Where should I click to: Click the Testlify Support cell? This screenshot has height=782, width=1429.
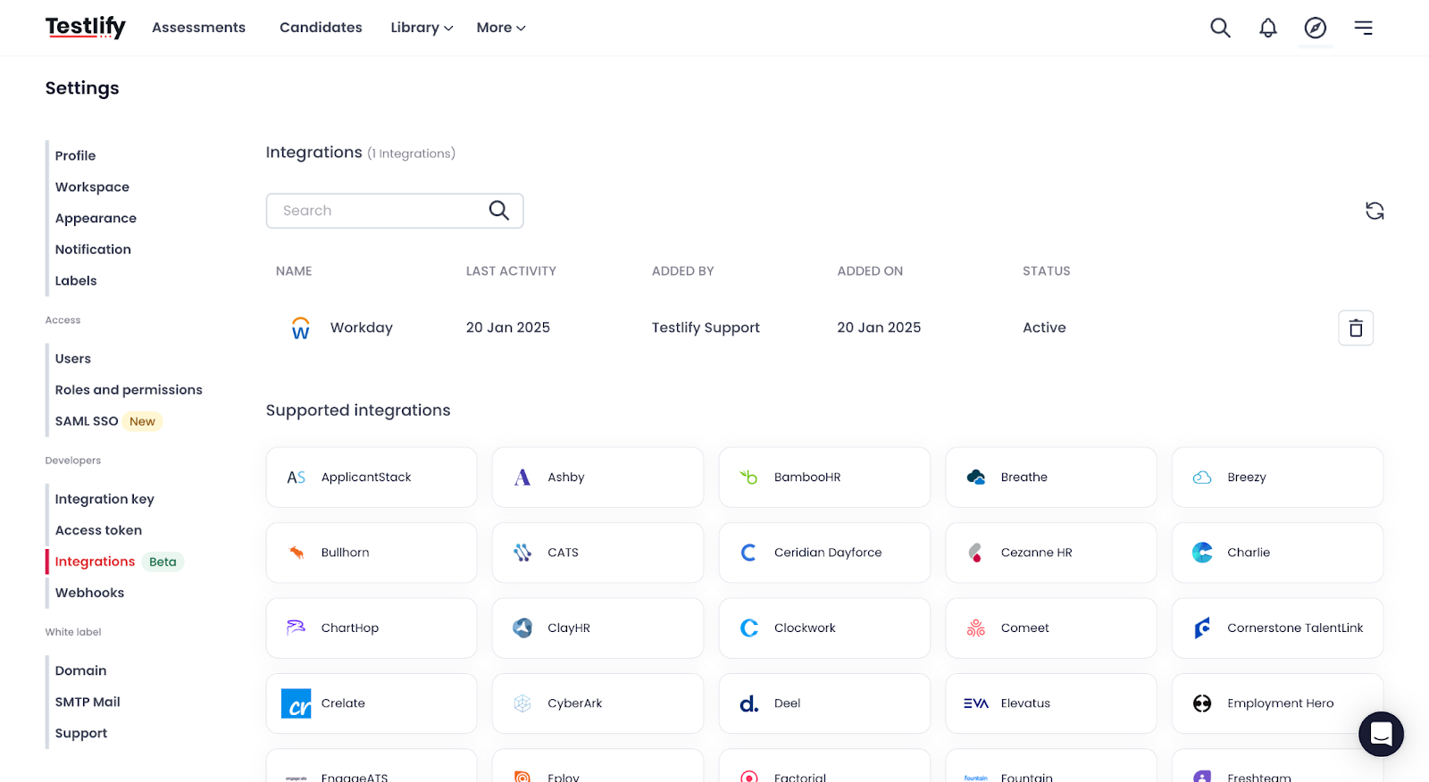706,328
